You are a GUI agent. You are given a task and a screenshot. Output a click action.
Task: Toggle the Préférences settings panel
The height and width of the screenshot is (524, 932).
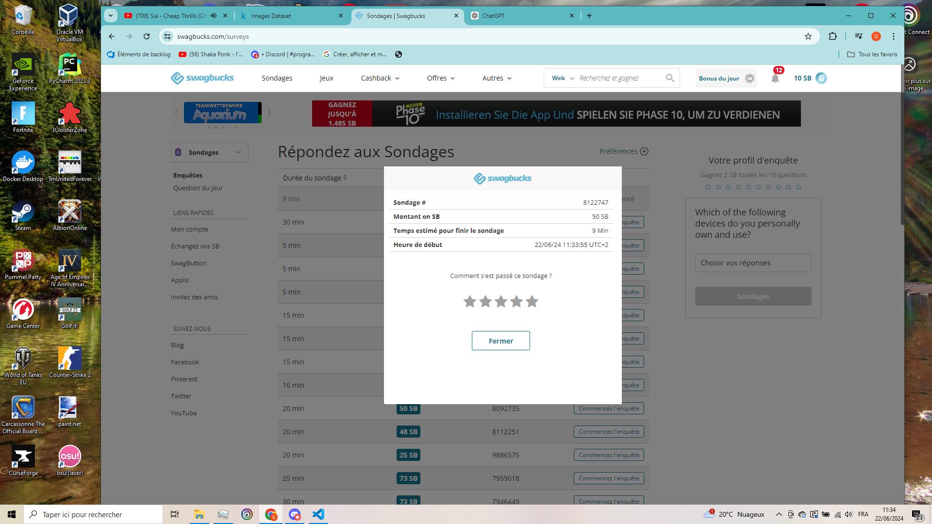click(624, 151)
